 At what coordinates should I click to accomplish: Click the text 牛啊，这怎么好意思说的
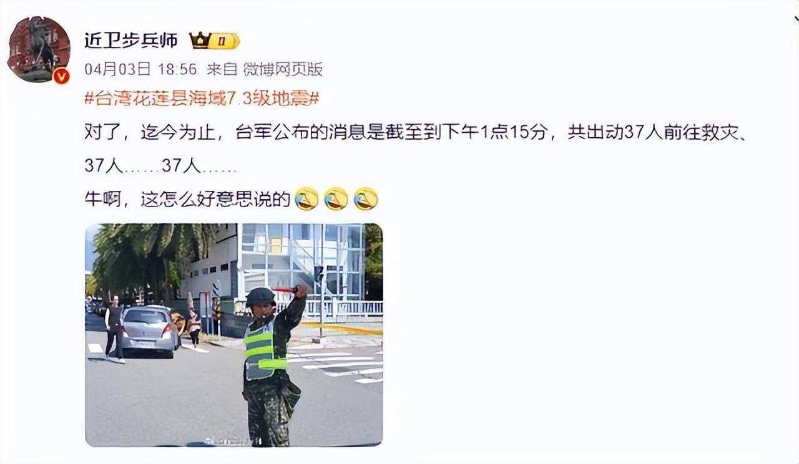click(x=187, y=199)
